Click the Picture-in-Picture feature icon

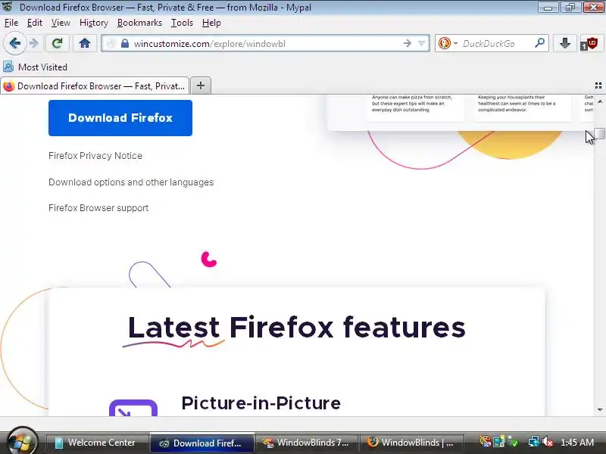[133, 408]
